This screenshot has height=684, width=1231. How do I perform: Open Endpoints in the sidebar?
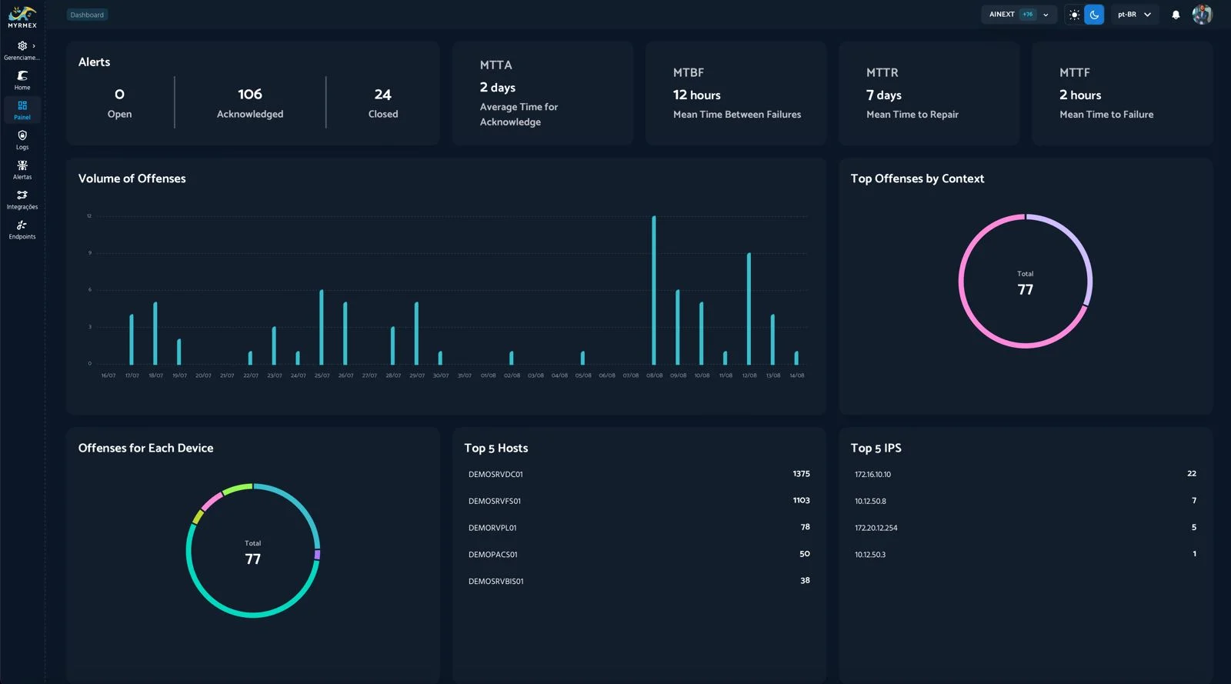click(x=22, y=230)
